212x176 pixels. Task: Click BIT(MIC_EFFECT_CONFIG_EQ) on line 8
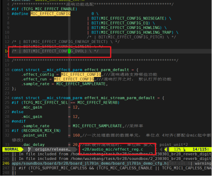(121, 23)
